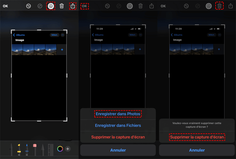The height and width of the screenshot is (159, 236).
Task: Select the blue pencil tool
Action: click(27, 149)
